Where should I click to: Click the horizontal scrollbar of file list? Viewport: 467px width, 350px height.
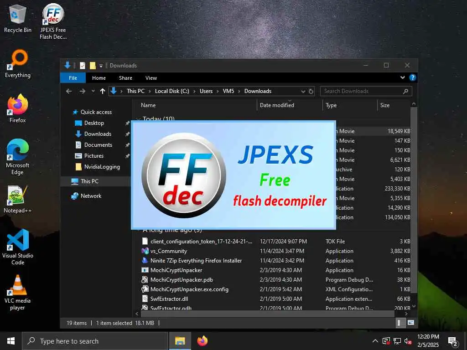pyautogui.click(x=267, y=314)
